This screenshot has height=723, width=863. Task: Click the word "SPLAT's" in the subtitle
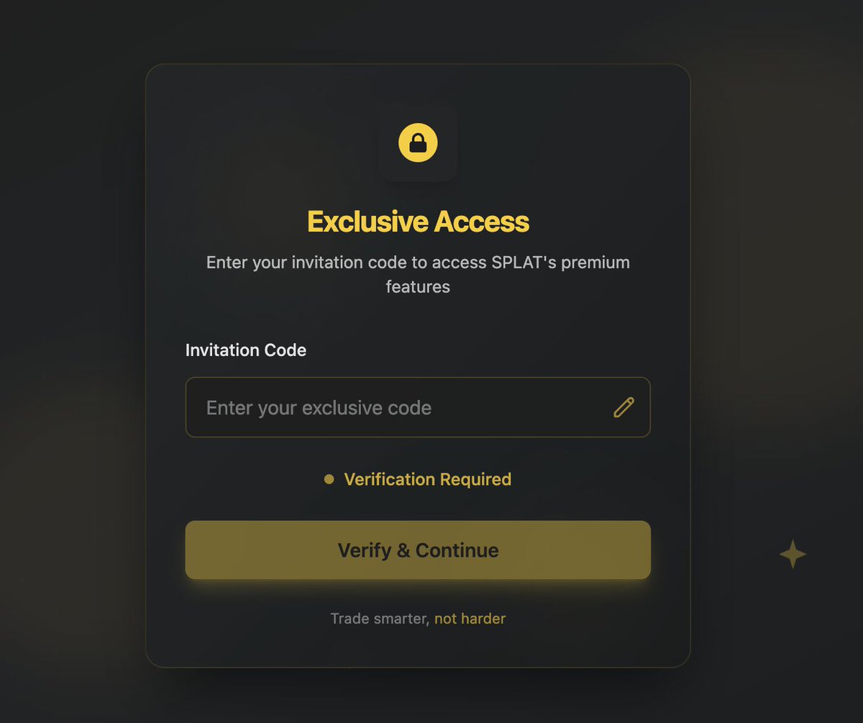pos(524,263)
